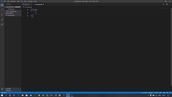Place cursor on the ?> closing tag
The image size is (172, 97).
coord(32,16)
